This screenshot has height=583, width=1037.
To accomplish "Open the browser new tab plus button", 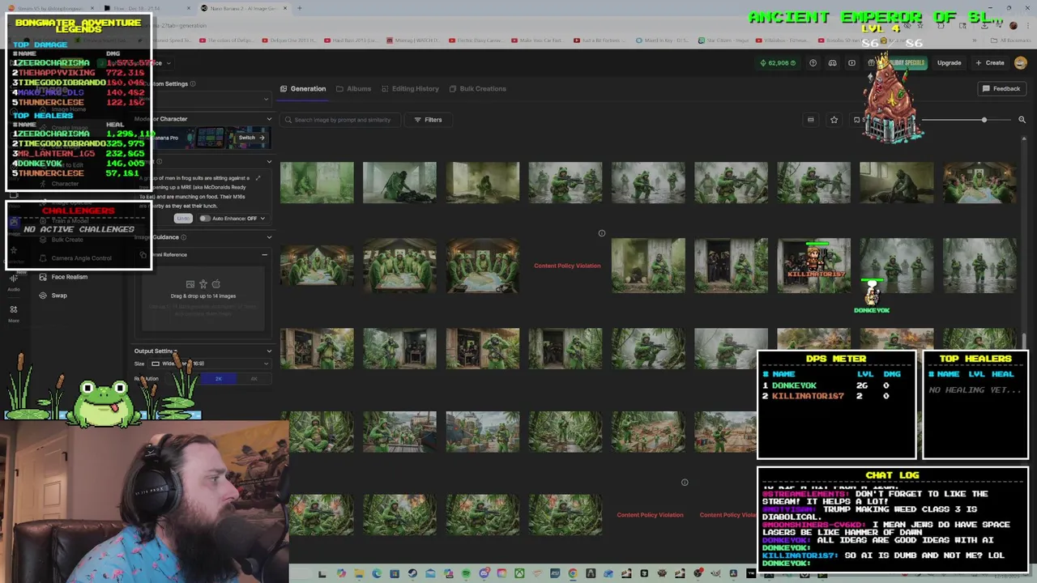I will [299, 8].
